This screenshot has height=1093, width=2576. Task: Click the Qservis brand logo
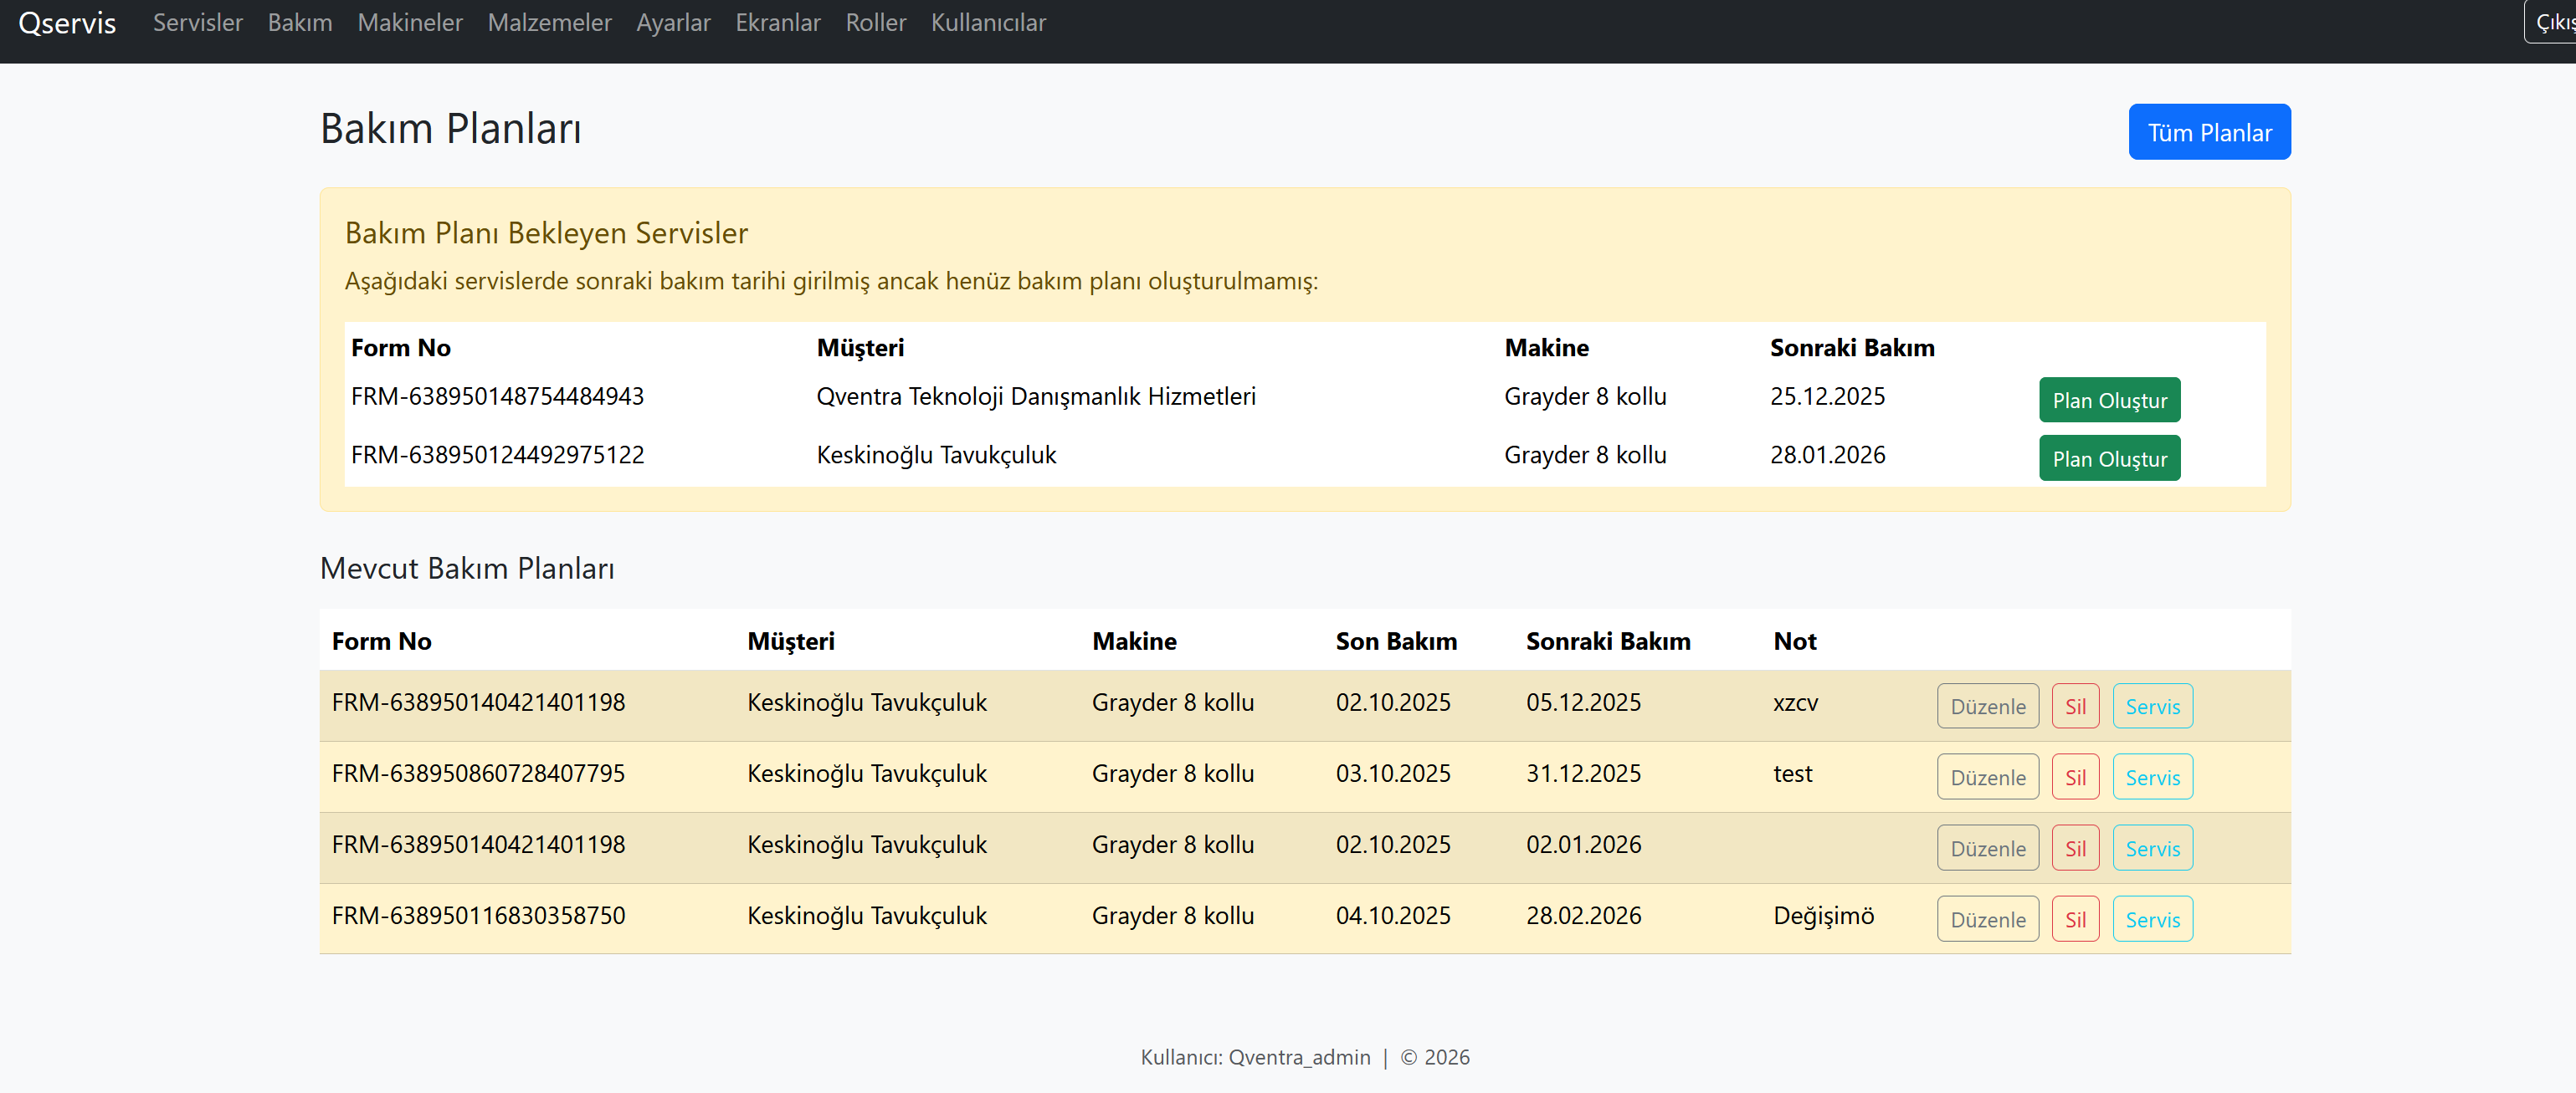67,22
